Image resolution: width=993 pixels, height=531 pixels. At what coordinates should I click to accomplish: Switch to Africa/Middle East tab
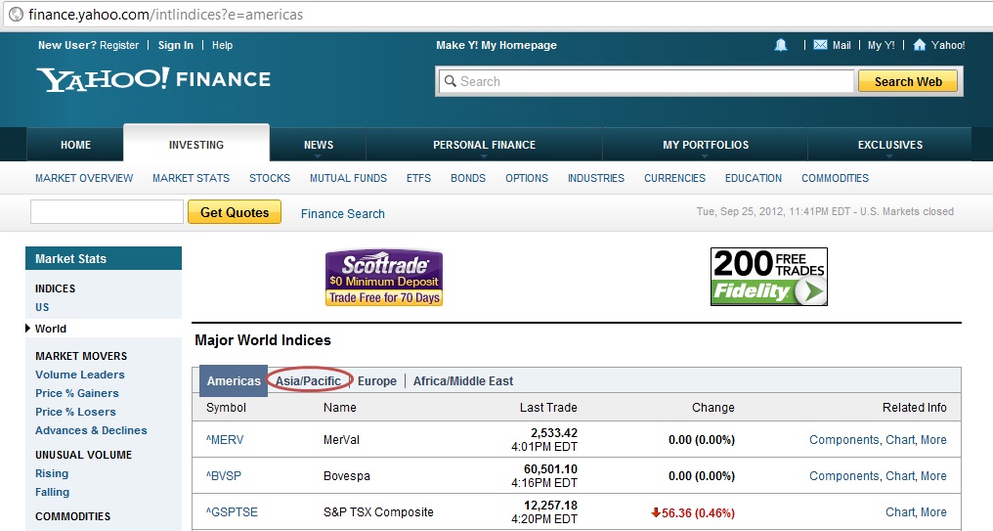click(x=463, y=380)
